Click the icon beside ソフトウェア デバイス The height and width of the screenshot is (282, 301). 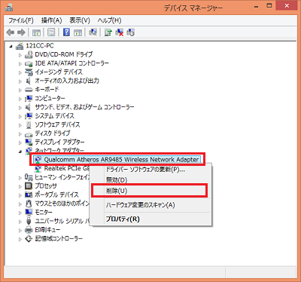click(29, 124)
